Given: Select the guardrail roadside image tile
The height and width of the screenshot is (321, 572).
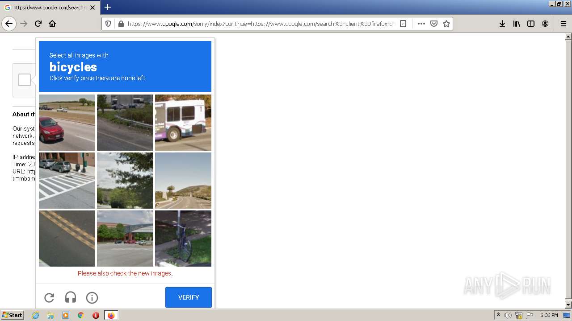Looking at the screenshot, I should (x=125, y=123).
